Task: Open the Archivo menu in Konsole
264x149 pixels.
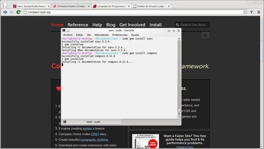Action: click(68, 35)
